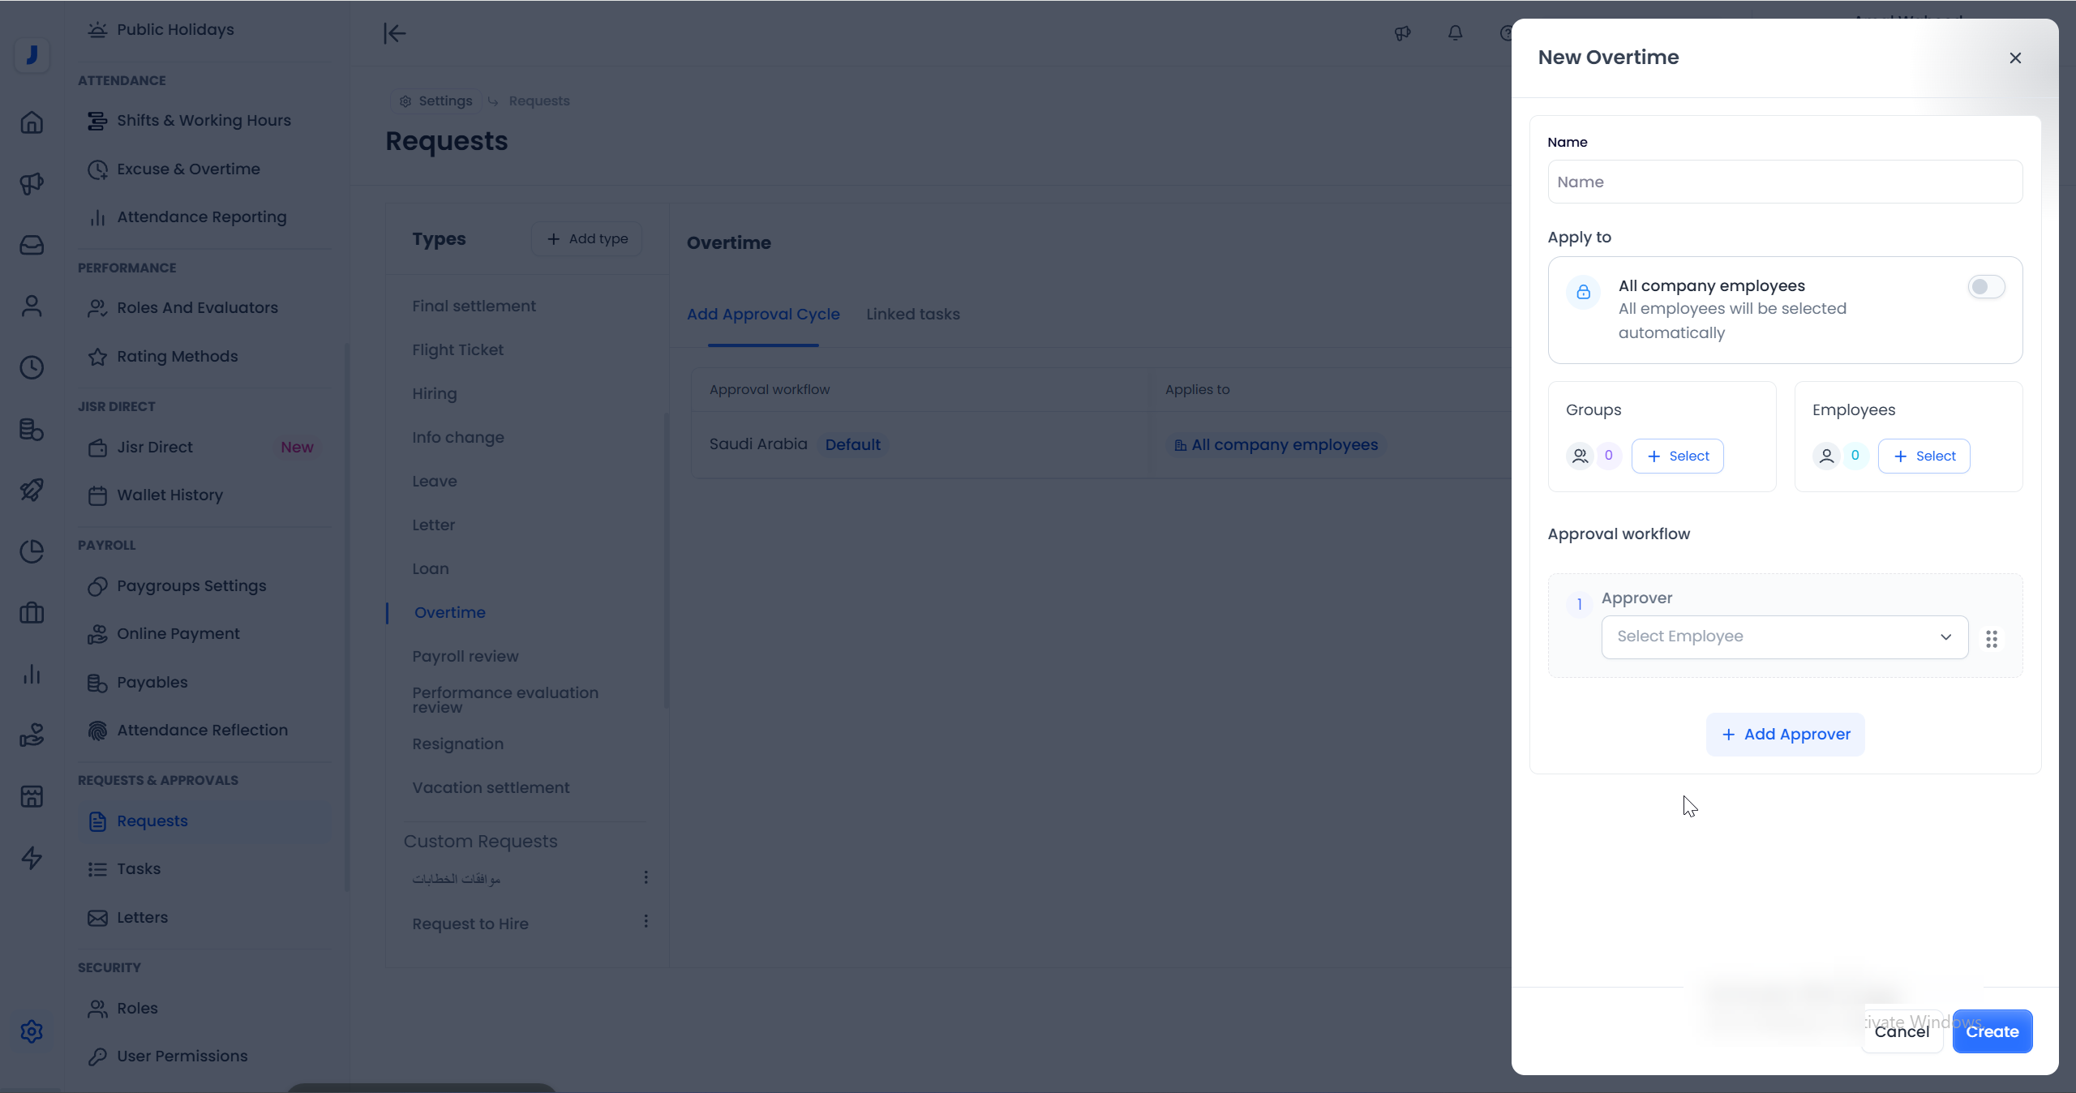Select Payroll review request type
The width and height of the screenshot is (2076, 1093).
tap(465, 657)
